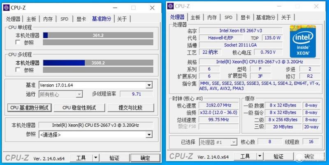The height and width of the screenshot is (165, 329).
Task: Switch to 内存 tab in left window
Action: point(48,19)
